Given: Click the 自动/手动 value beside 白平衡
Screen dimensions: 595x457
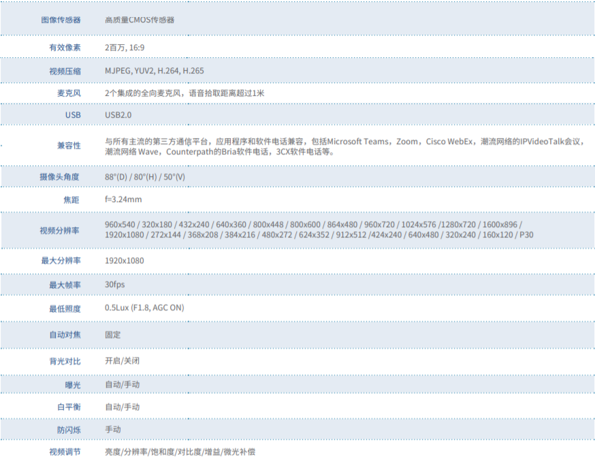Looking at the screenshot, I should [x=123, y=407].
